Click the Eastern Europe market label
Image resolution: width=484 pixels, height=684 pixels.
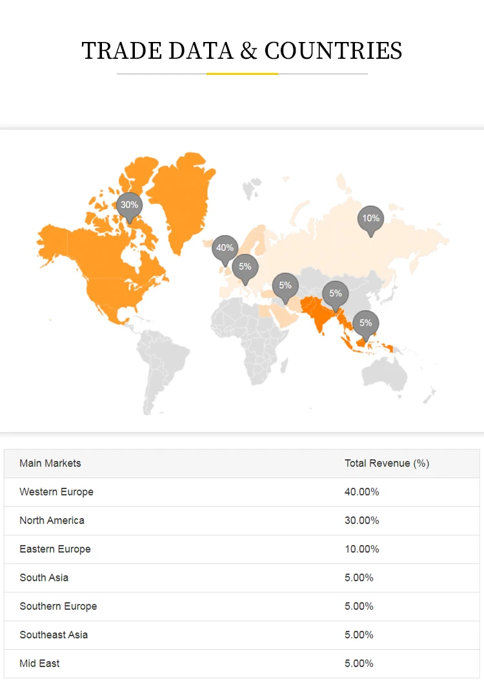click(x=55, y=549)
